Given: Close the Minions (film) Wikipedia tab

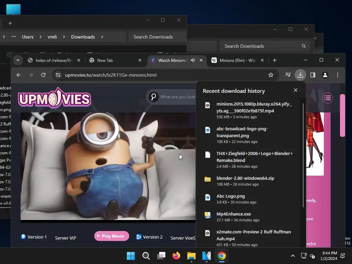Looking at the screenshot, I should pos(262,60).
